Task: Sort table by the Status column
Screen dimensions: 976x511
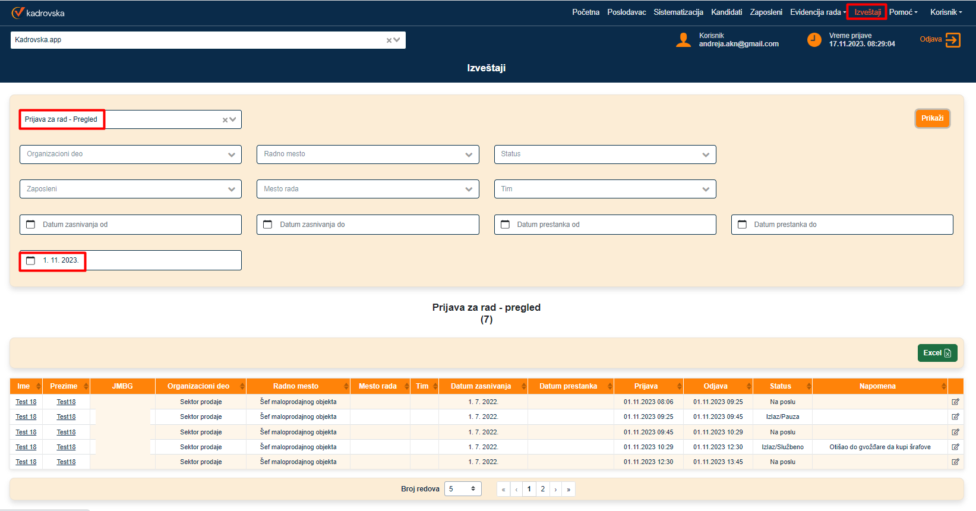Action: click(x=781, y=386)
